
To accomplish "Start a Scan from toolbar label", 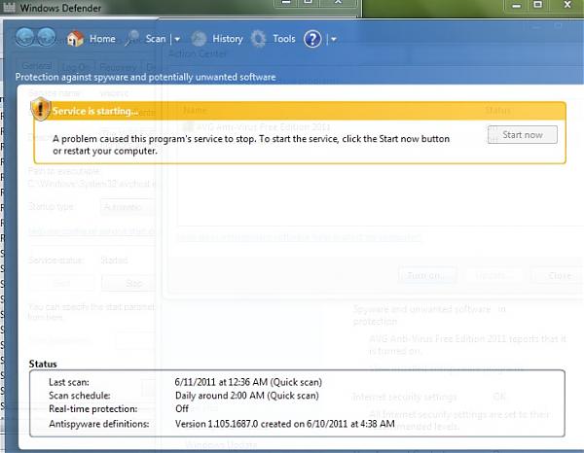I will coord(156,39).
